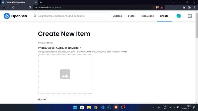The width and height of the screenshot is (198, 111).
Task: Close the Create NFTs tab
Action: (x=36, y=2)
